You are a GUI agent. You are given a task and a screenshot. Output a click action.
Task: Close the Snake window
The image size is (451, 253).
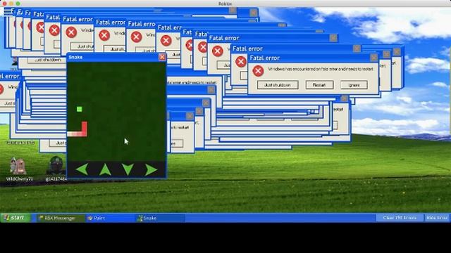pyautogui.click(x=162, y=57)
